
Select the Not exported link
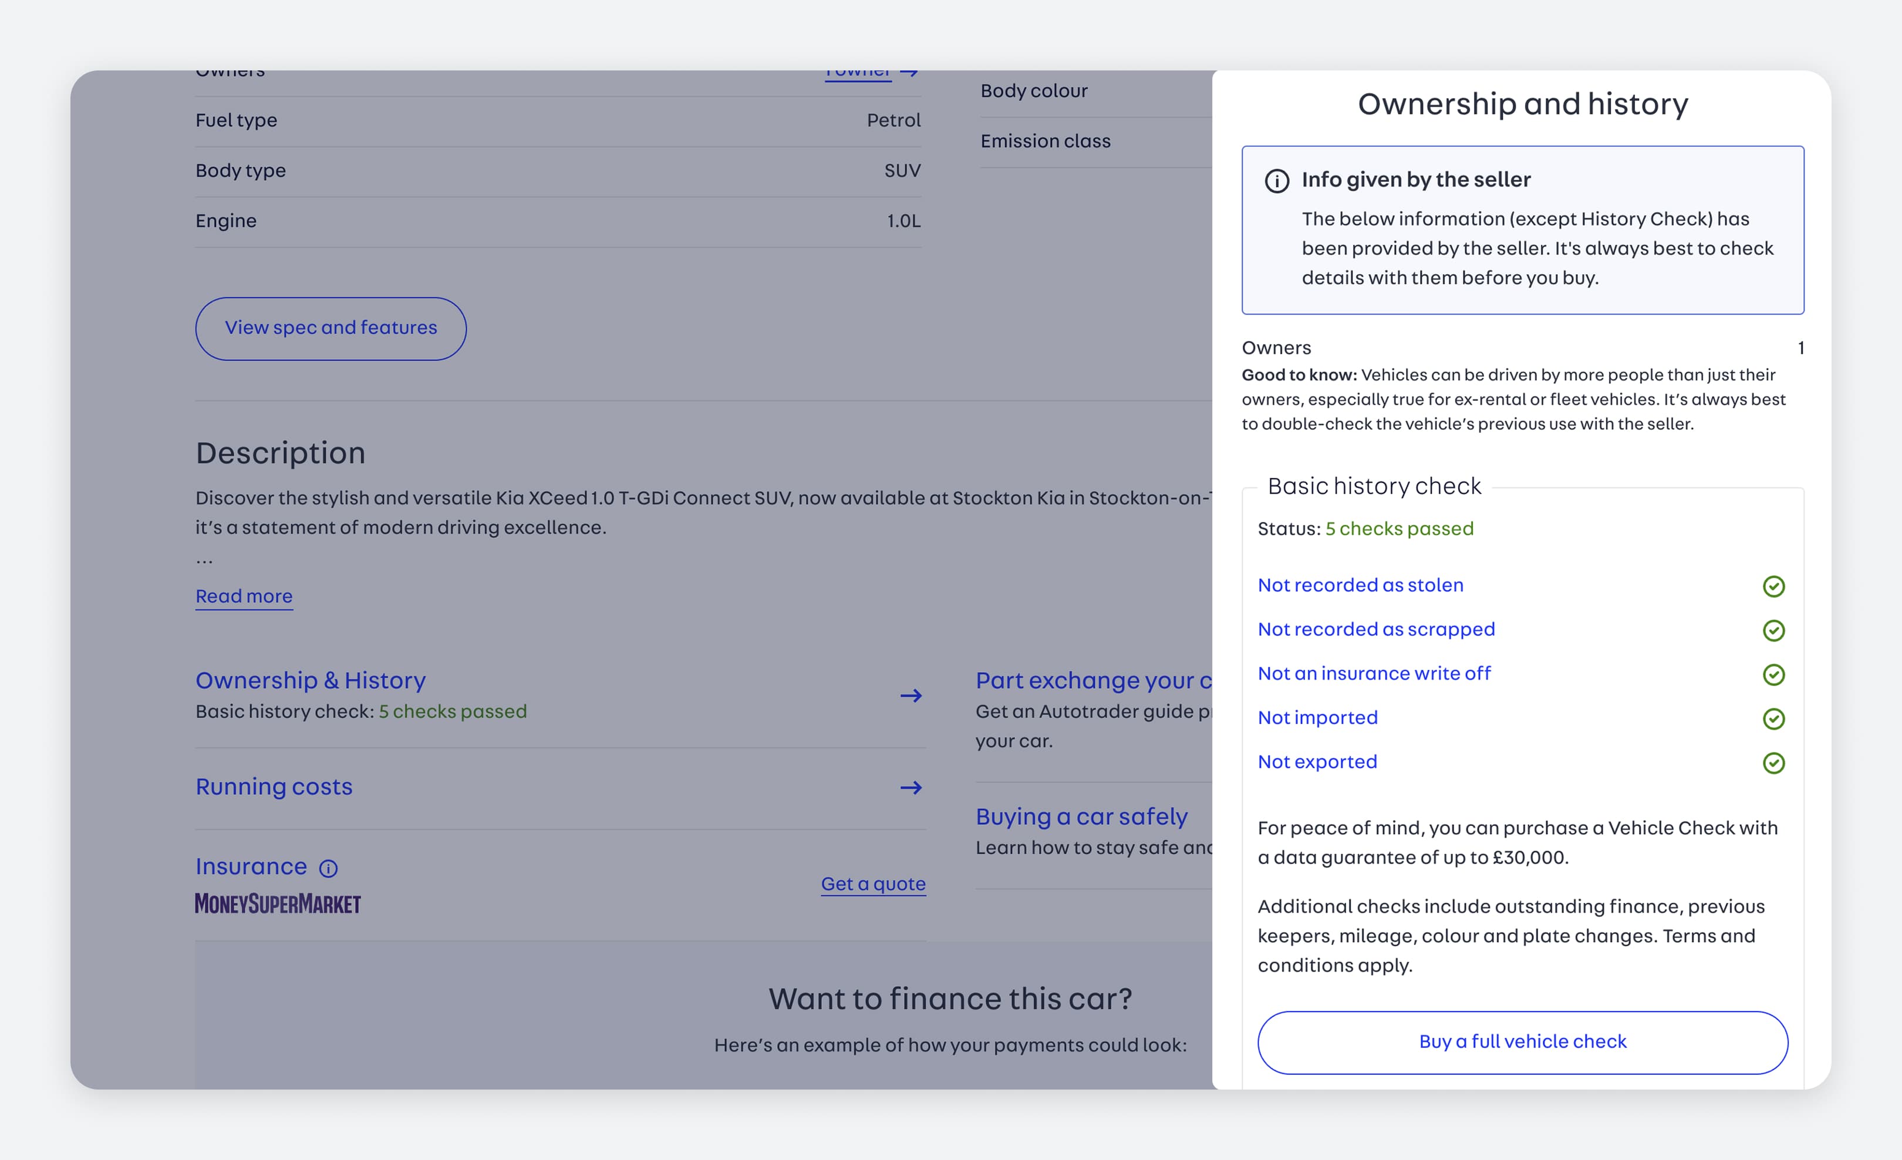[x=1317, y=762]
